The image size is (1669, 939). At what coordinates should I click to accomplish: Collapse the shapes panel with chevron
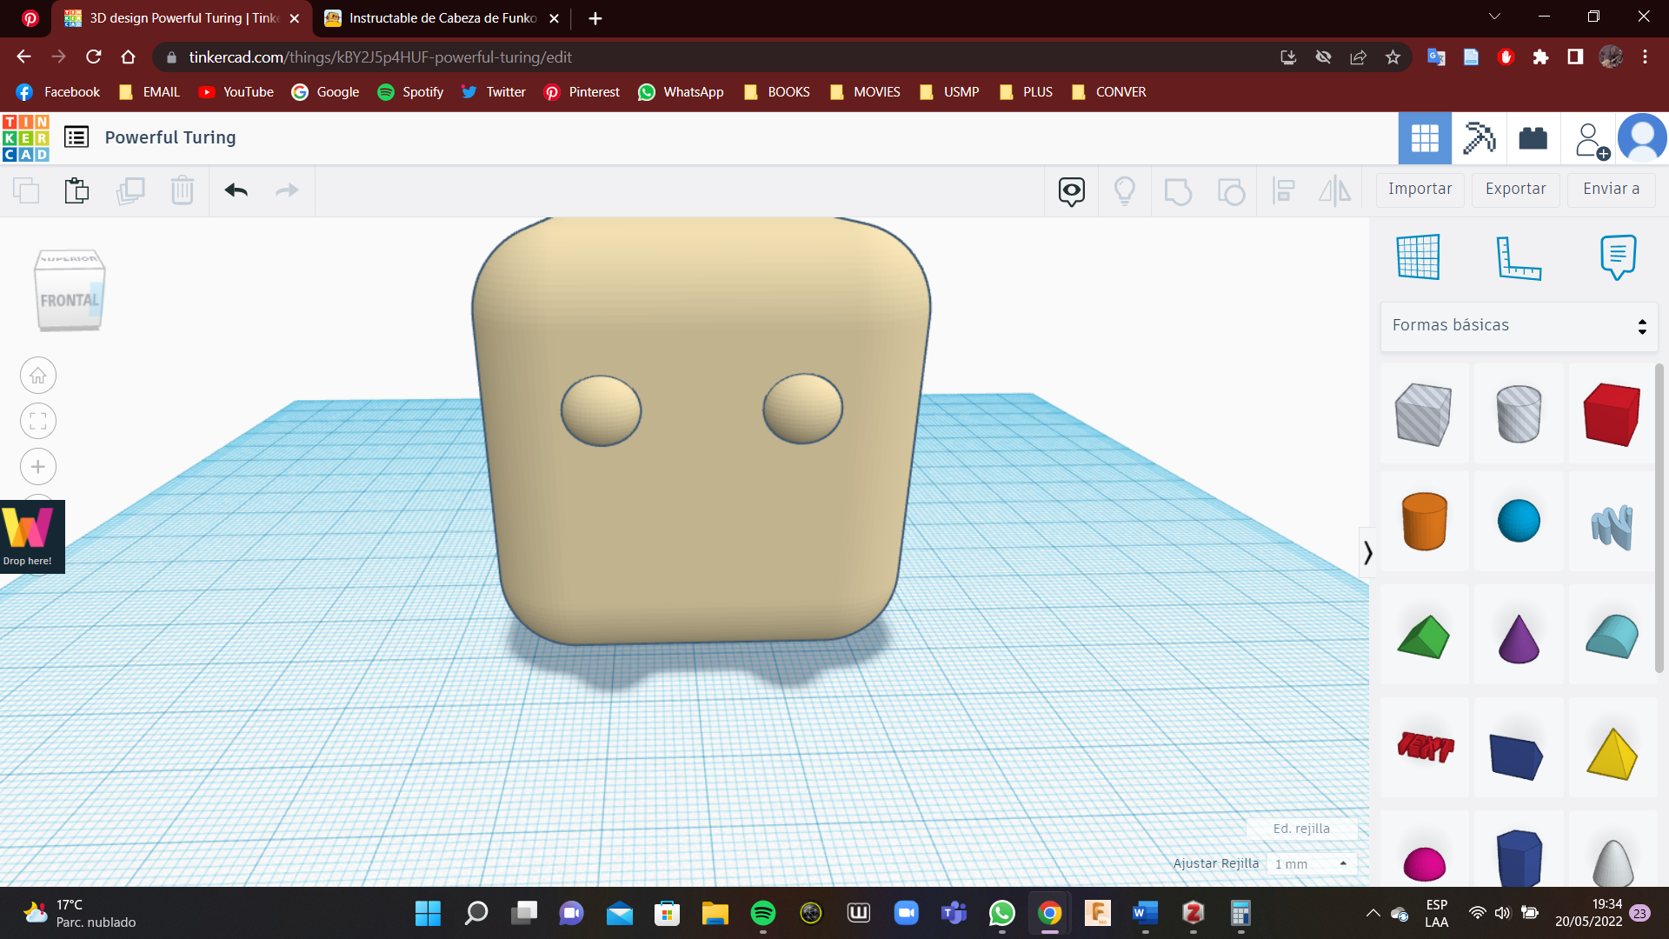tap(1367, 553)
